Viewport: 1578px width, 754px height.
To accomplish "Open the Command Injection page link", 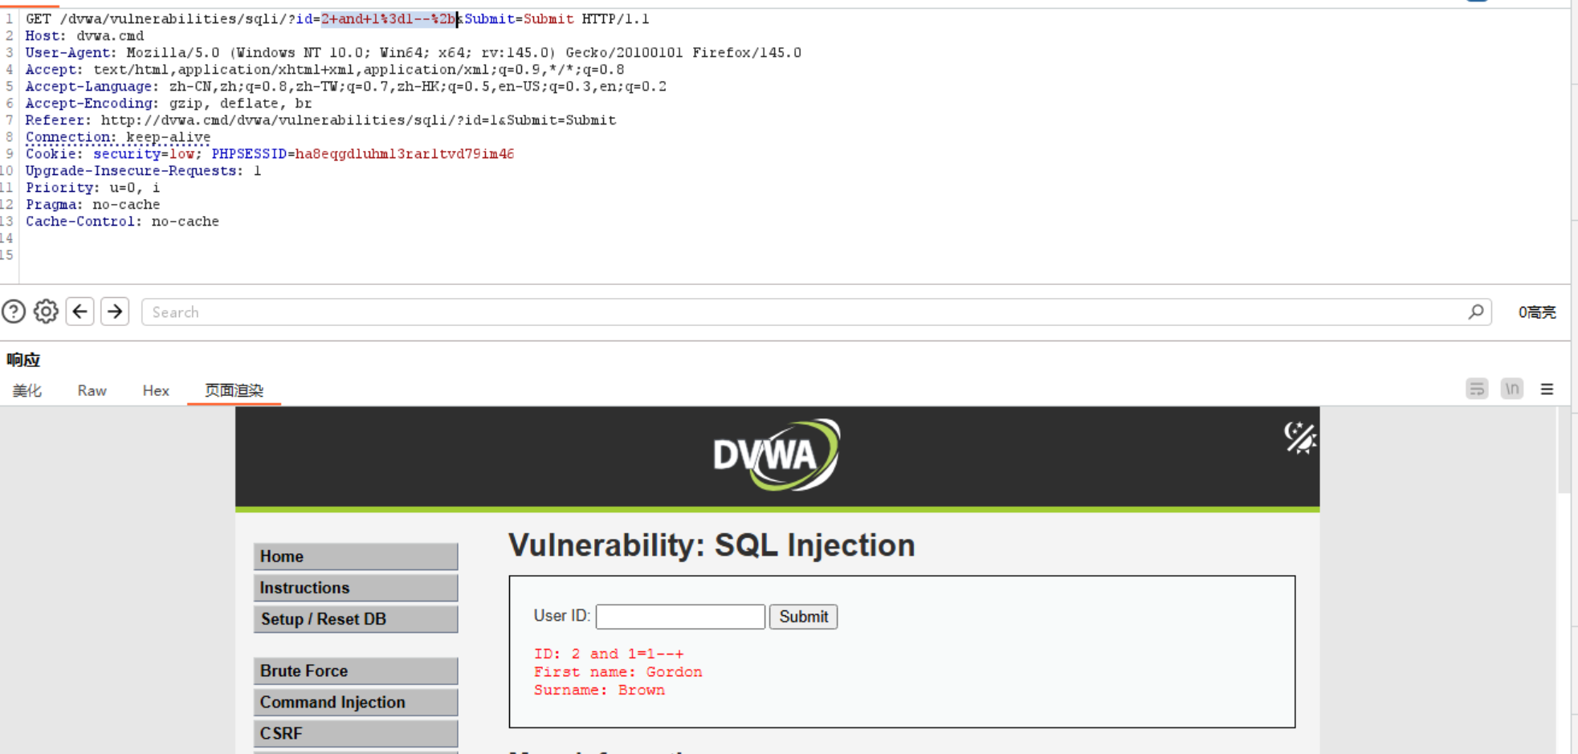I will click(x=355, y=702).
